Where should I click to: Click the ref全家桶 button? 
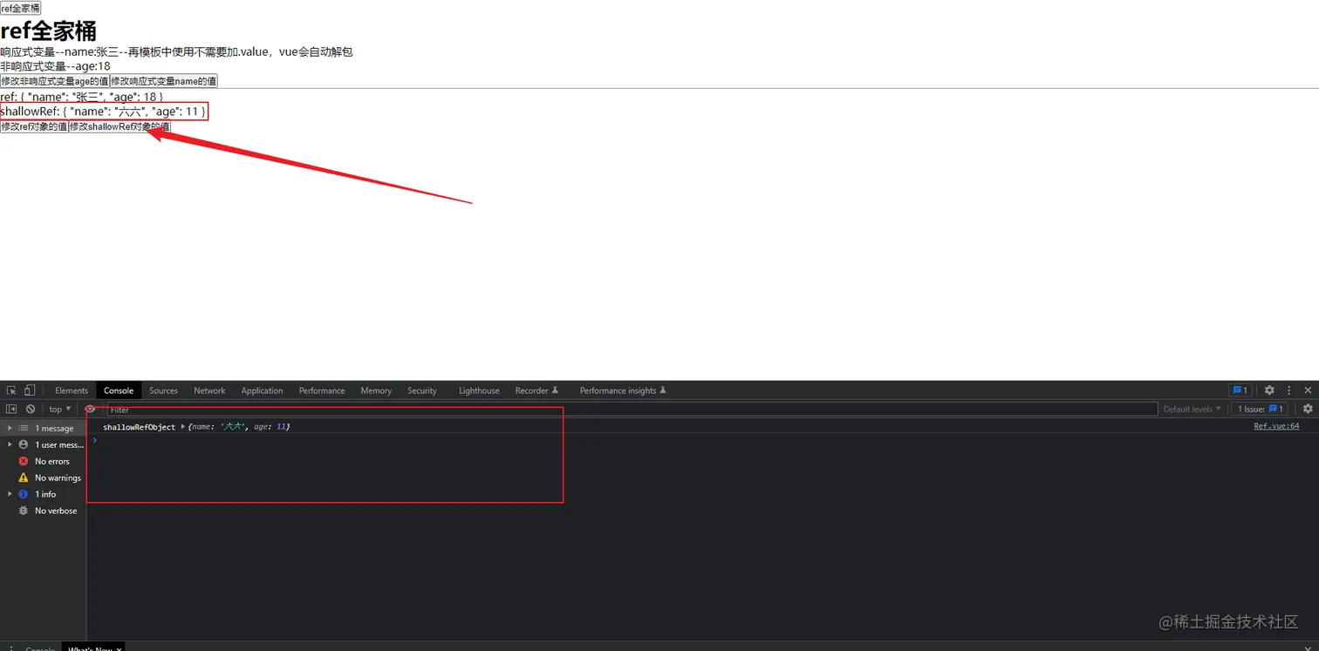tap(20, 8)
